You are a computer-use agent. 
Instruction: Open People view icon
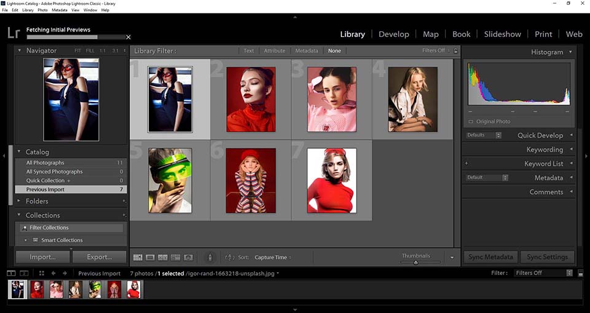point(188,257)
